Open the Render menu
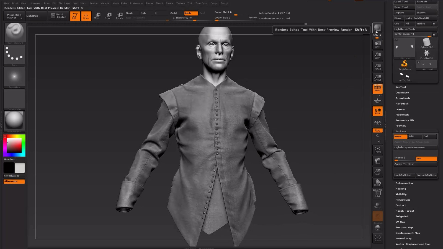This screenshot has width=443, height=249. (x=150, y=3)
